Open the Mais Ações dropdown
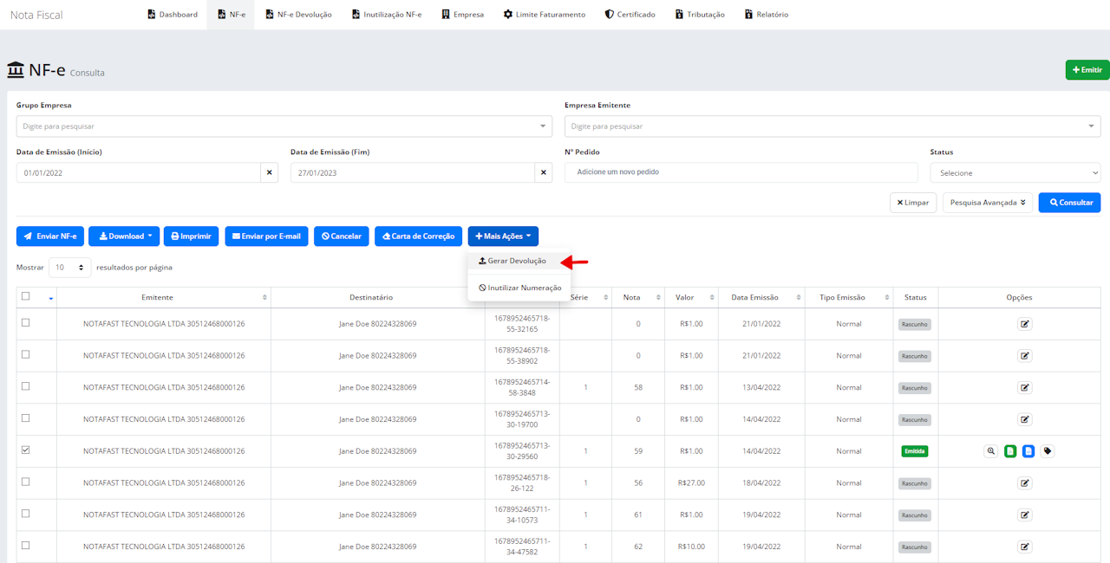1110x563 pixels. click(503, 236)
